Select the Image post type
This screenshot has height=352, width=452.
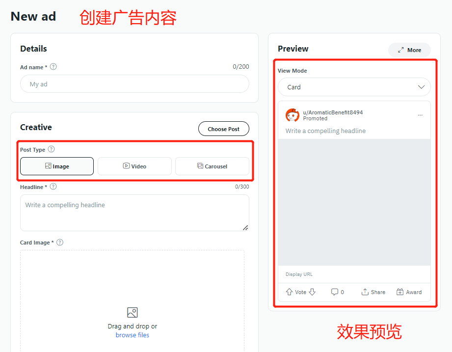point(57,166)
